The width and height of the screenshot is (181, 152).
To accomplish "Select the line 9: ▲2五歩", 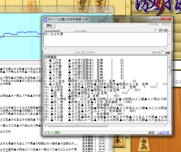I will coord(106,84).
